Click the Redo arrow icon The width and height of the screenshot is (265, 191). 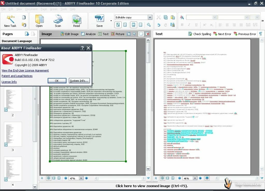(x=166, y=25)
